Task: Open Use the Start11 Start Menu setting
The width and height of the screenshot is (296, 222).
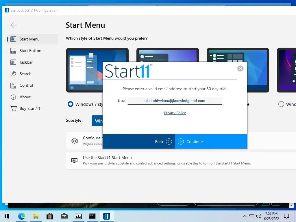Action: [x=181, y=160]
